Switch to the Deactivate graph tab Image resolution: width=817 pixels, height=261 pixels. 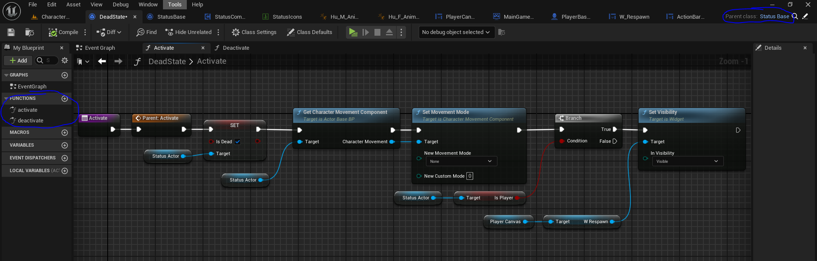236,48
